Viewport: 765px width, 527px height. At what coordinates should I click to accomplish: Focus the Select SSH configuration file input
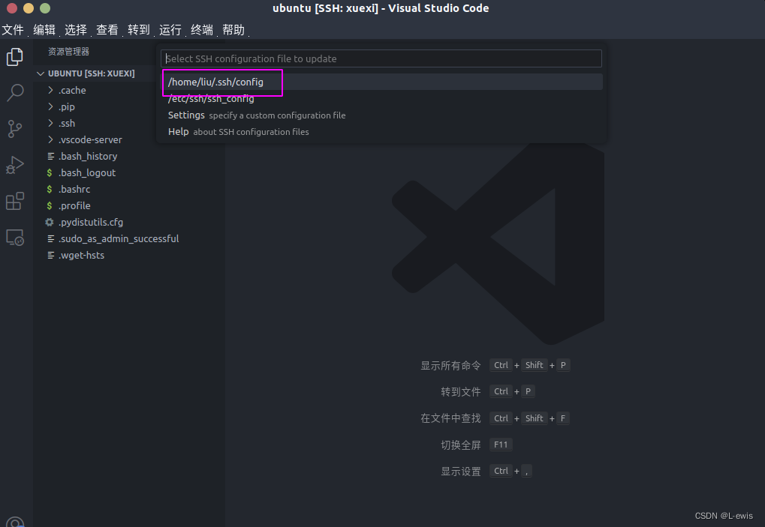[381, 58]
